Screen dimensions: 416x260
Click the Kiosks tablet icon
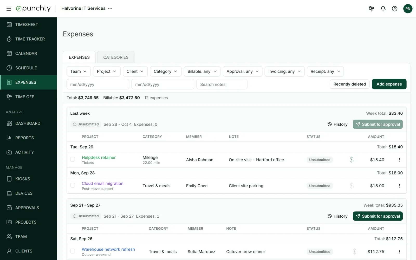[9, 179]
